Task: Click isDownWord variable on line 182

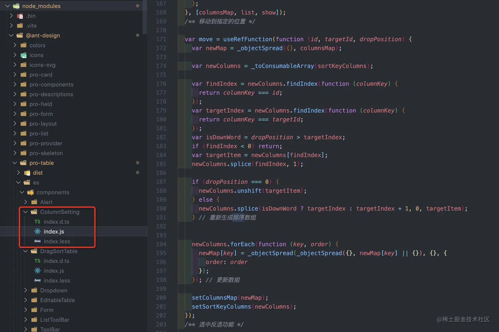Action: coord(223,137)
